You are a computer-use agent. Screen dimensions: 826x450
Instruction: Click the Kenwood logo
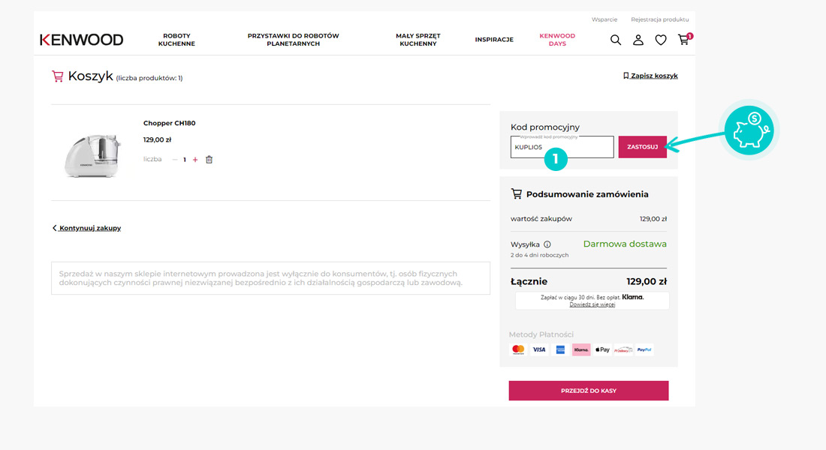82,40
